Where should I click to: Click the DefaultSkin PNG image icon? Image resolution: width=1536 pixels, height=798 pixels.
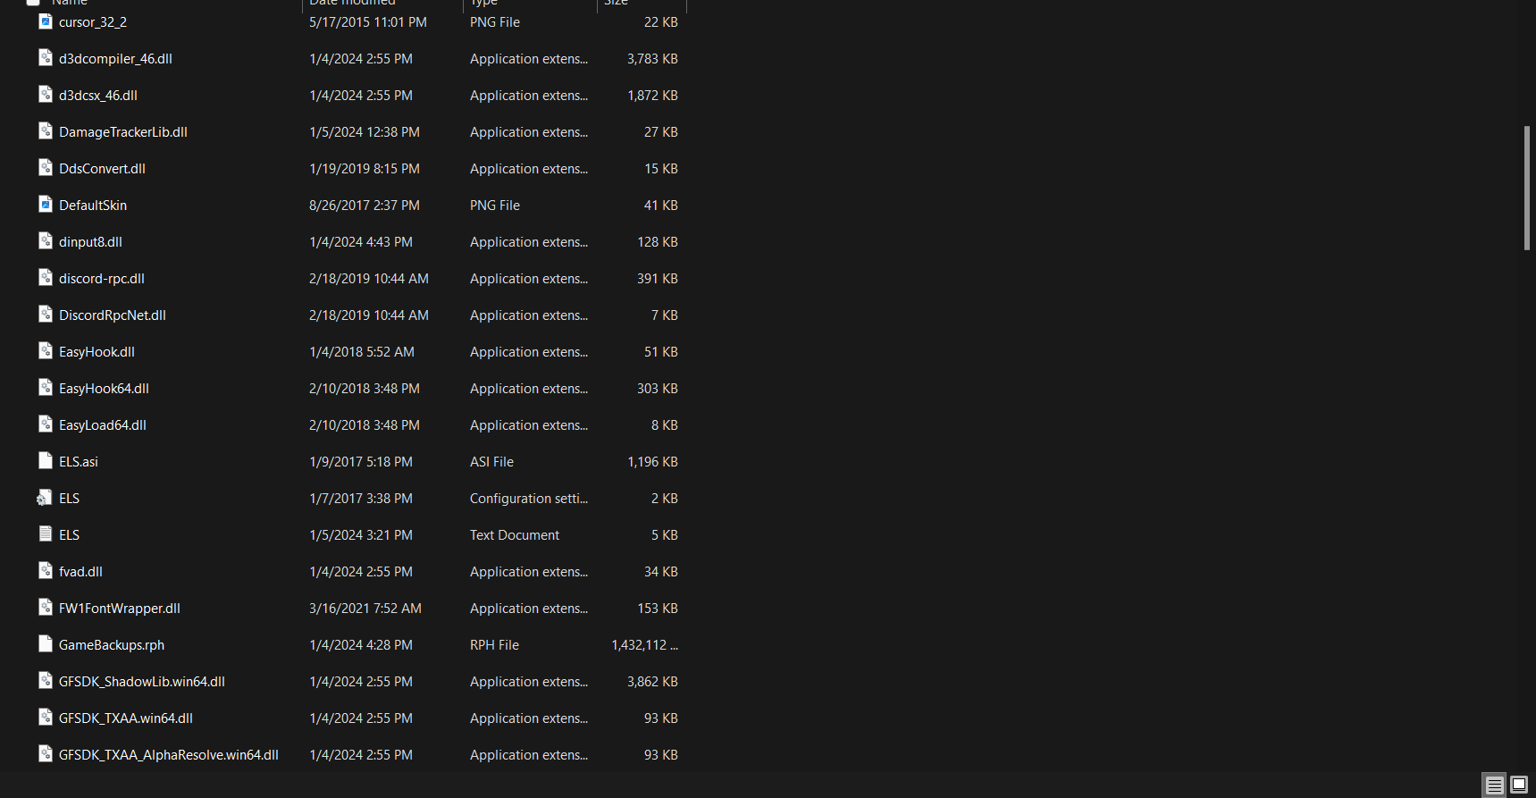click(46, 205)
